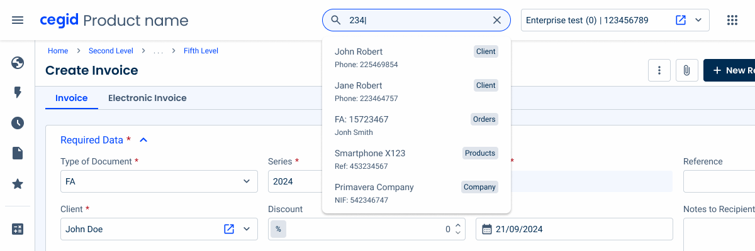
Task: Select Primavera Company search result
Action: click(x=417, y=193)
